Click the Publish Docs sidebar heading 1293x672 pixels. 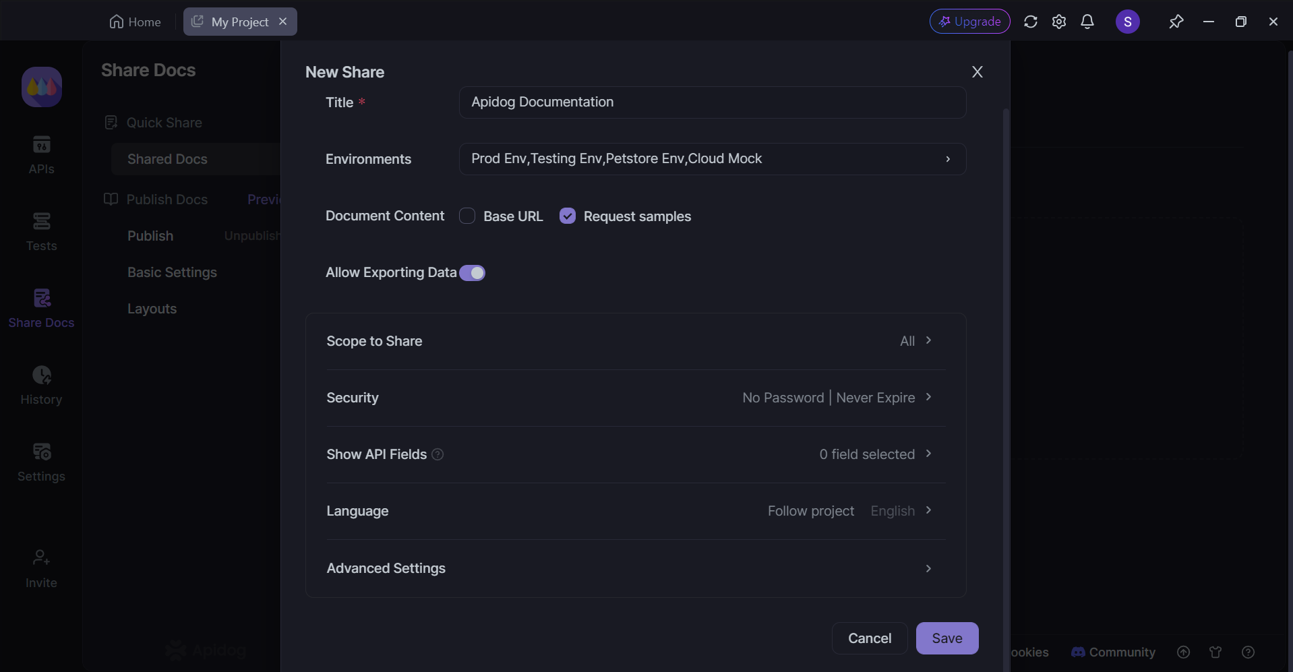click(x=167, y=200)
